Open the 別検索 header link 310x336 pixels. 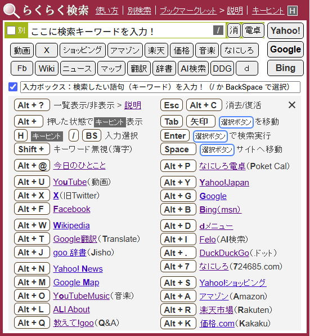[139, 11]
